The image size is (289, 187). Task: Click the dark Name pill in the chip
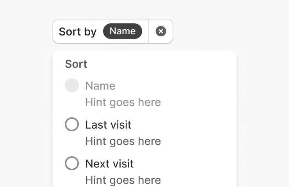click(123, 32)
